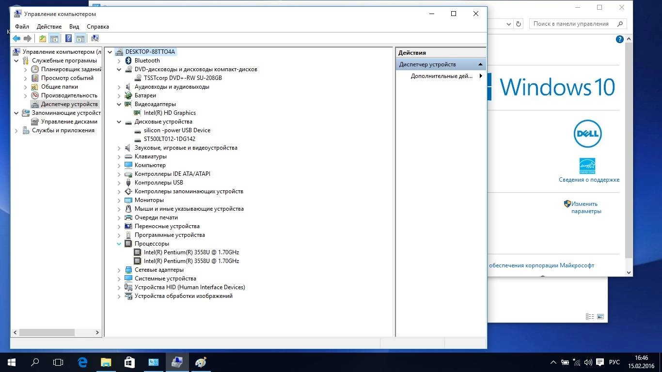Click the Windows Start button
662x372 pixels.
coord(12,362)
